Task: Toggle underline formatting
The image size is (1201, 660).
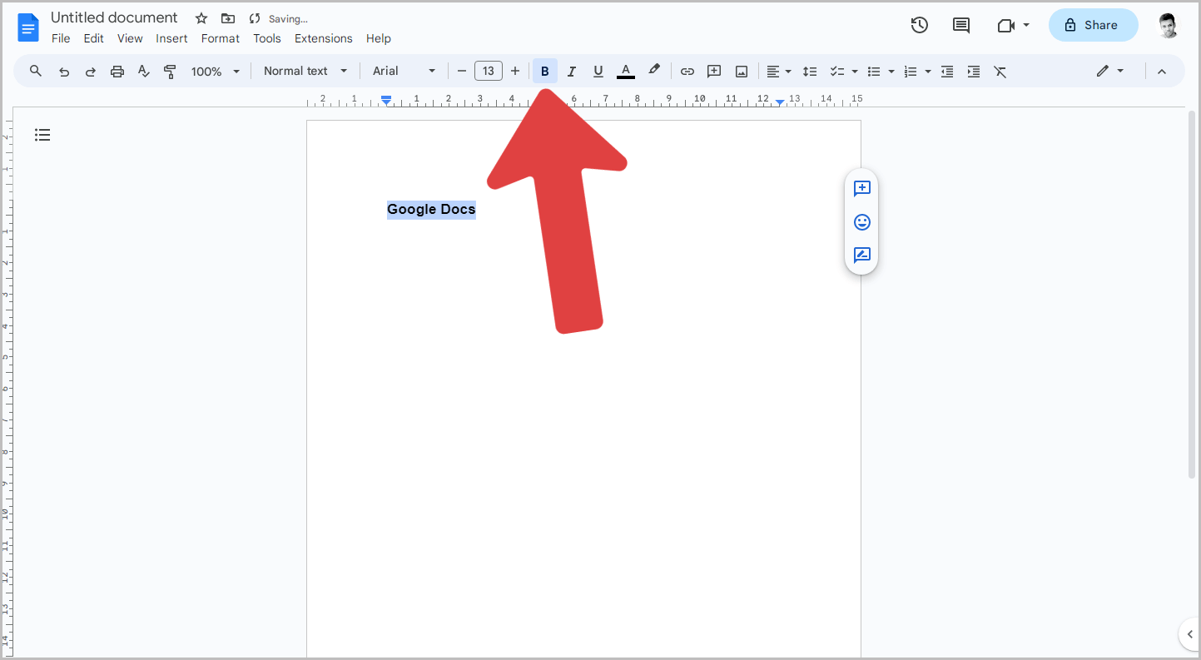Action: point(598,72)
